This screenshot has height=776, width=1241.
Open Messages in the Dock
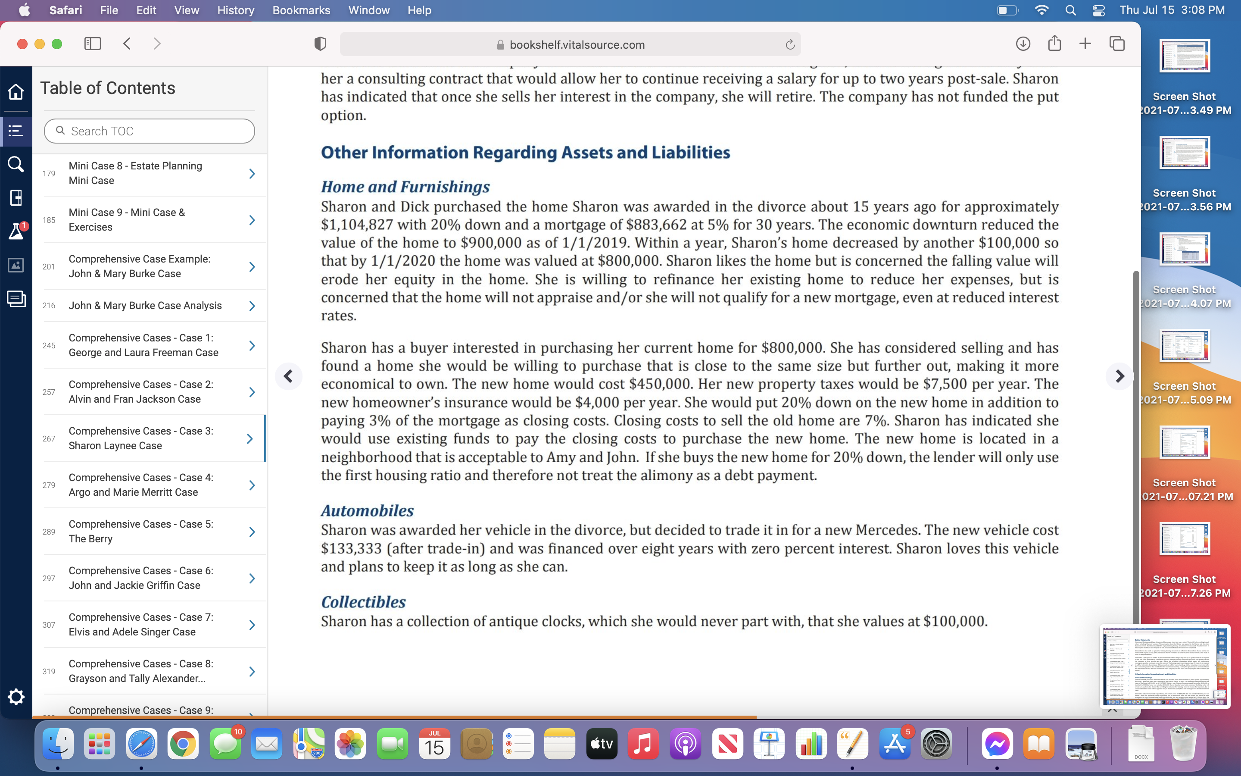[x=225, y=744]
